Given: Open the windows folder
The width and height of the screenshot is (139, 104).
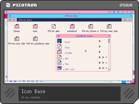Looking at the screenshot, I should tap(72, 26).
